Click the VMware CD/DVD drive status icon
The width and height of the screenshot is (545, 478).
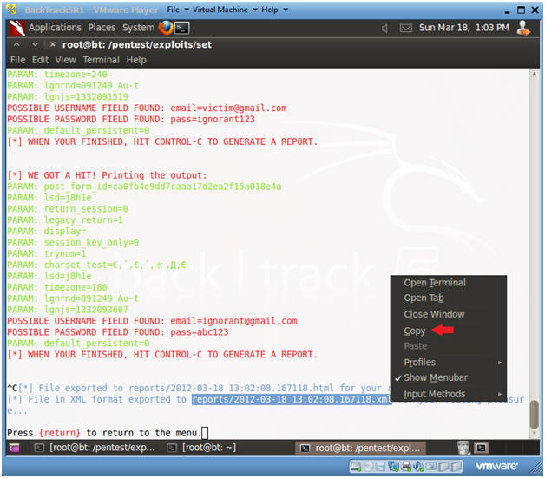369,467
